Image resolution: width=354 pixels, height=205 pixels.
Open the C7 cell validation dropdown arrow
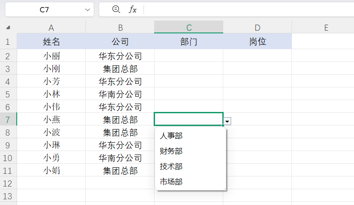[x=227, y=121]
